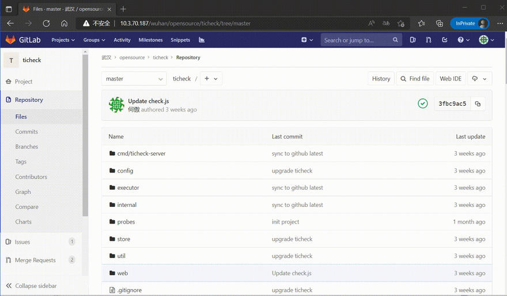Open the Update check.js commit title

coord(149,101)
